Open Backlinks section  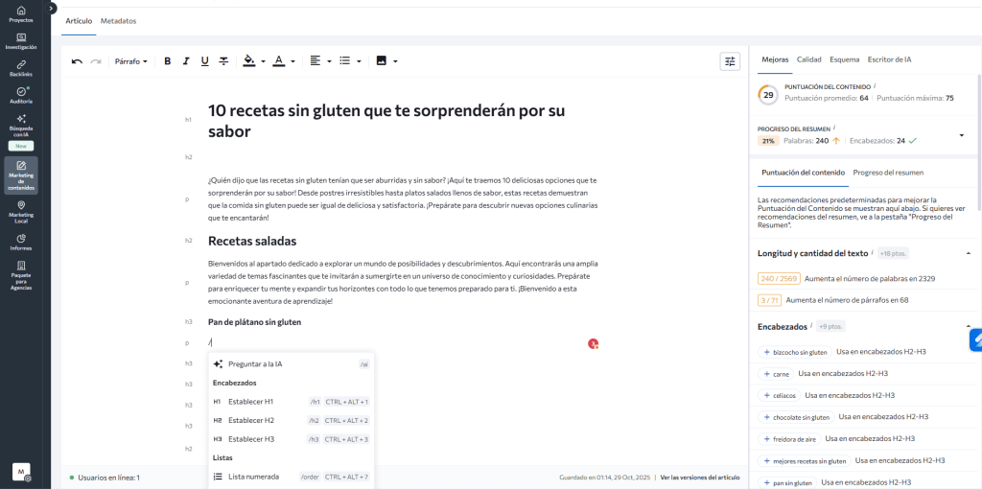21,68
